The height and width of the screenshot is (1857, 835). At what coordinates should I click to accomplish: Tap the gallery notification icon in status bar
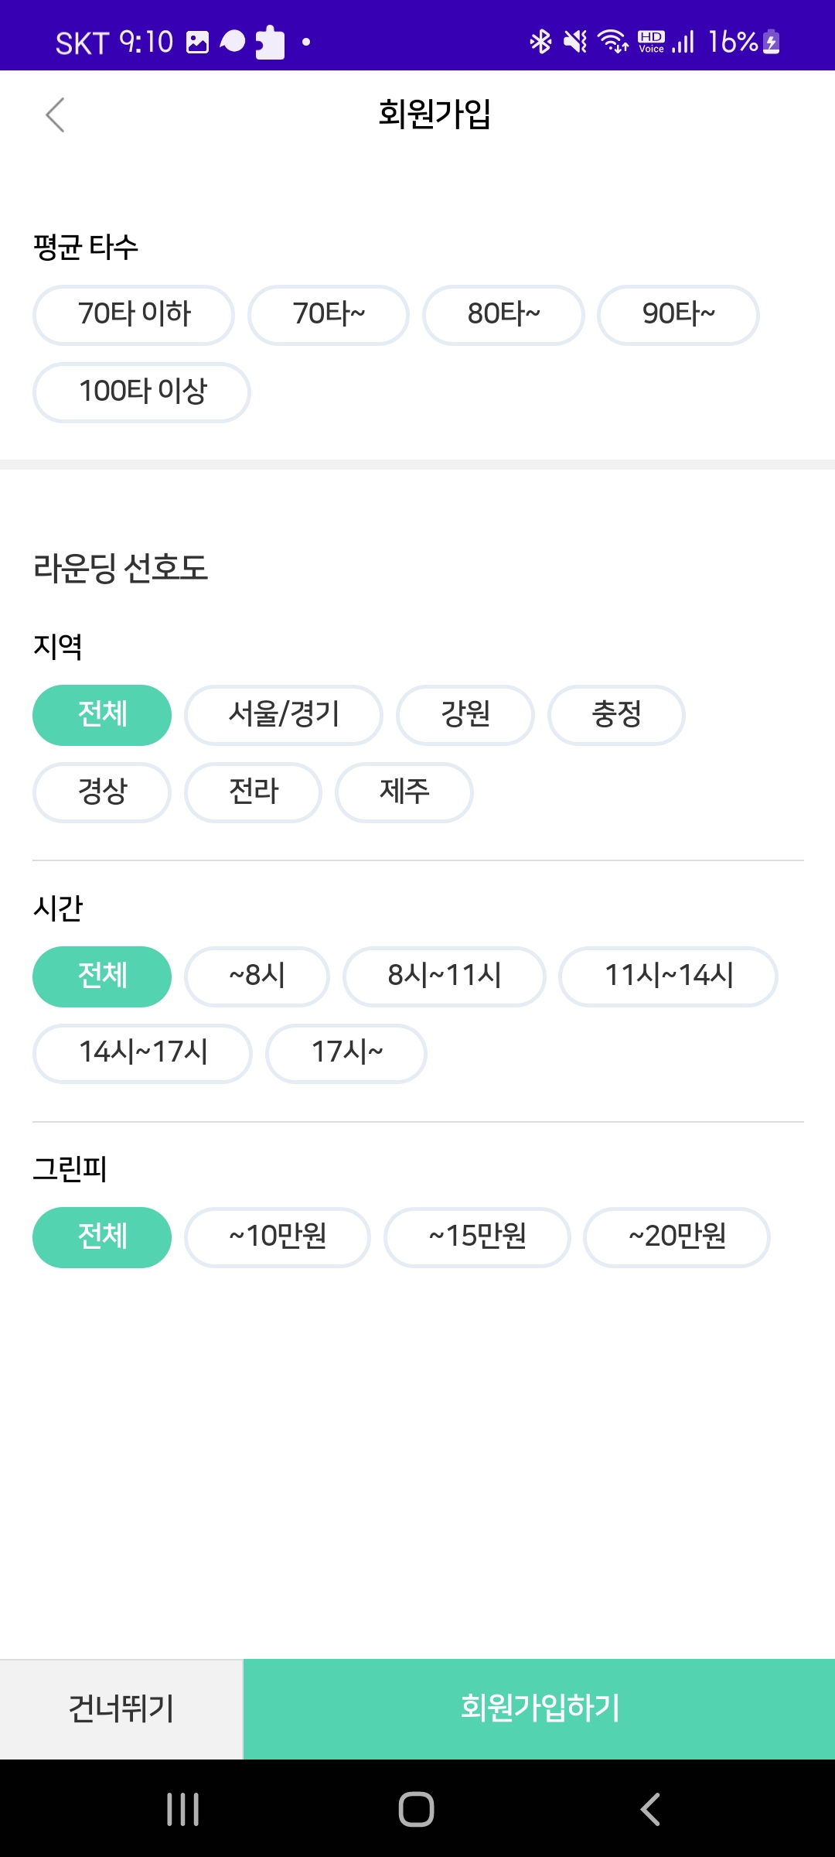coord(198,42)
